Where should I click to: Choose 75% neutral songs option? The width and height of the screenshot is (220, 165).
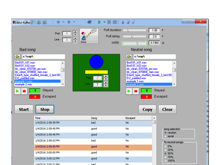pyautogui.click(x=166, y=157)
